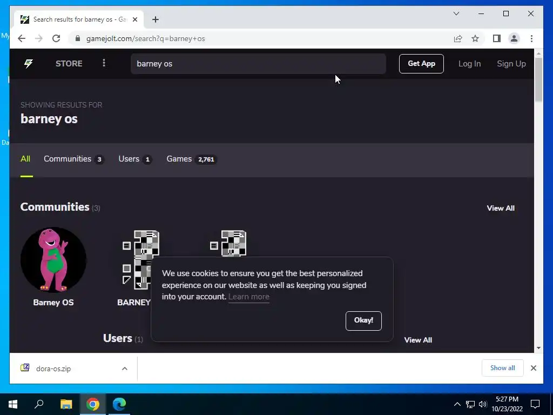Open the volume control tray icon
553x415 pixels.
[483, 404]
